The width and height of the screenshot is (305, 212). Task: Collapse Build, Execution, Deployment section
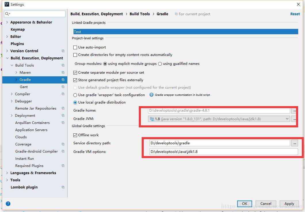click(x=7, y=58)
